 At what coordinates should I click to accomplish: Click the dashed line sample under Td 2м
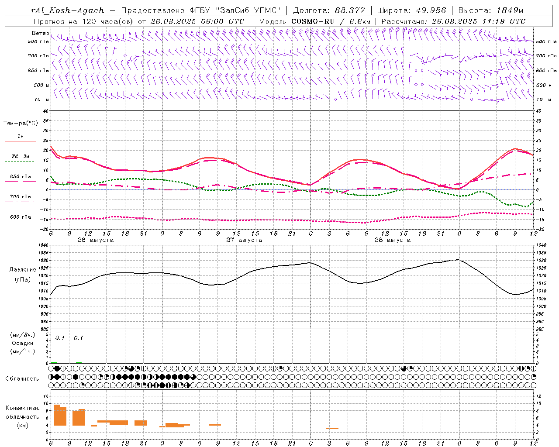[x=20, y=161]
